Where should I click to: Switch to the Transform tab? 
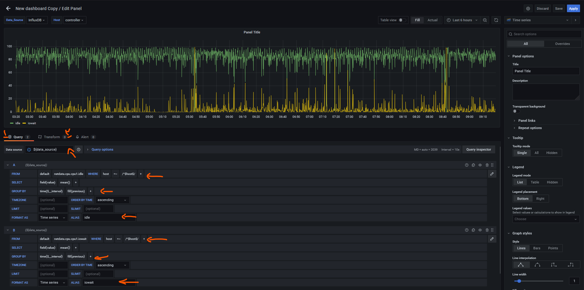[52, 137]
